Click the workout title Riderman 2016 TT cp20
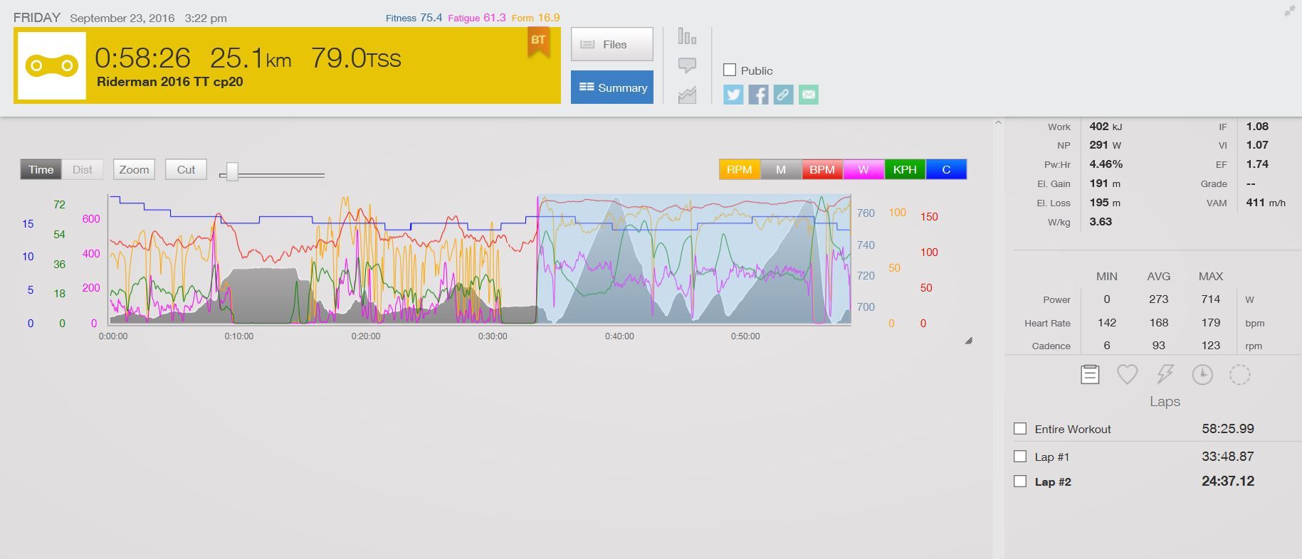 [x=170, y=82]
